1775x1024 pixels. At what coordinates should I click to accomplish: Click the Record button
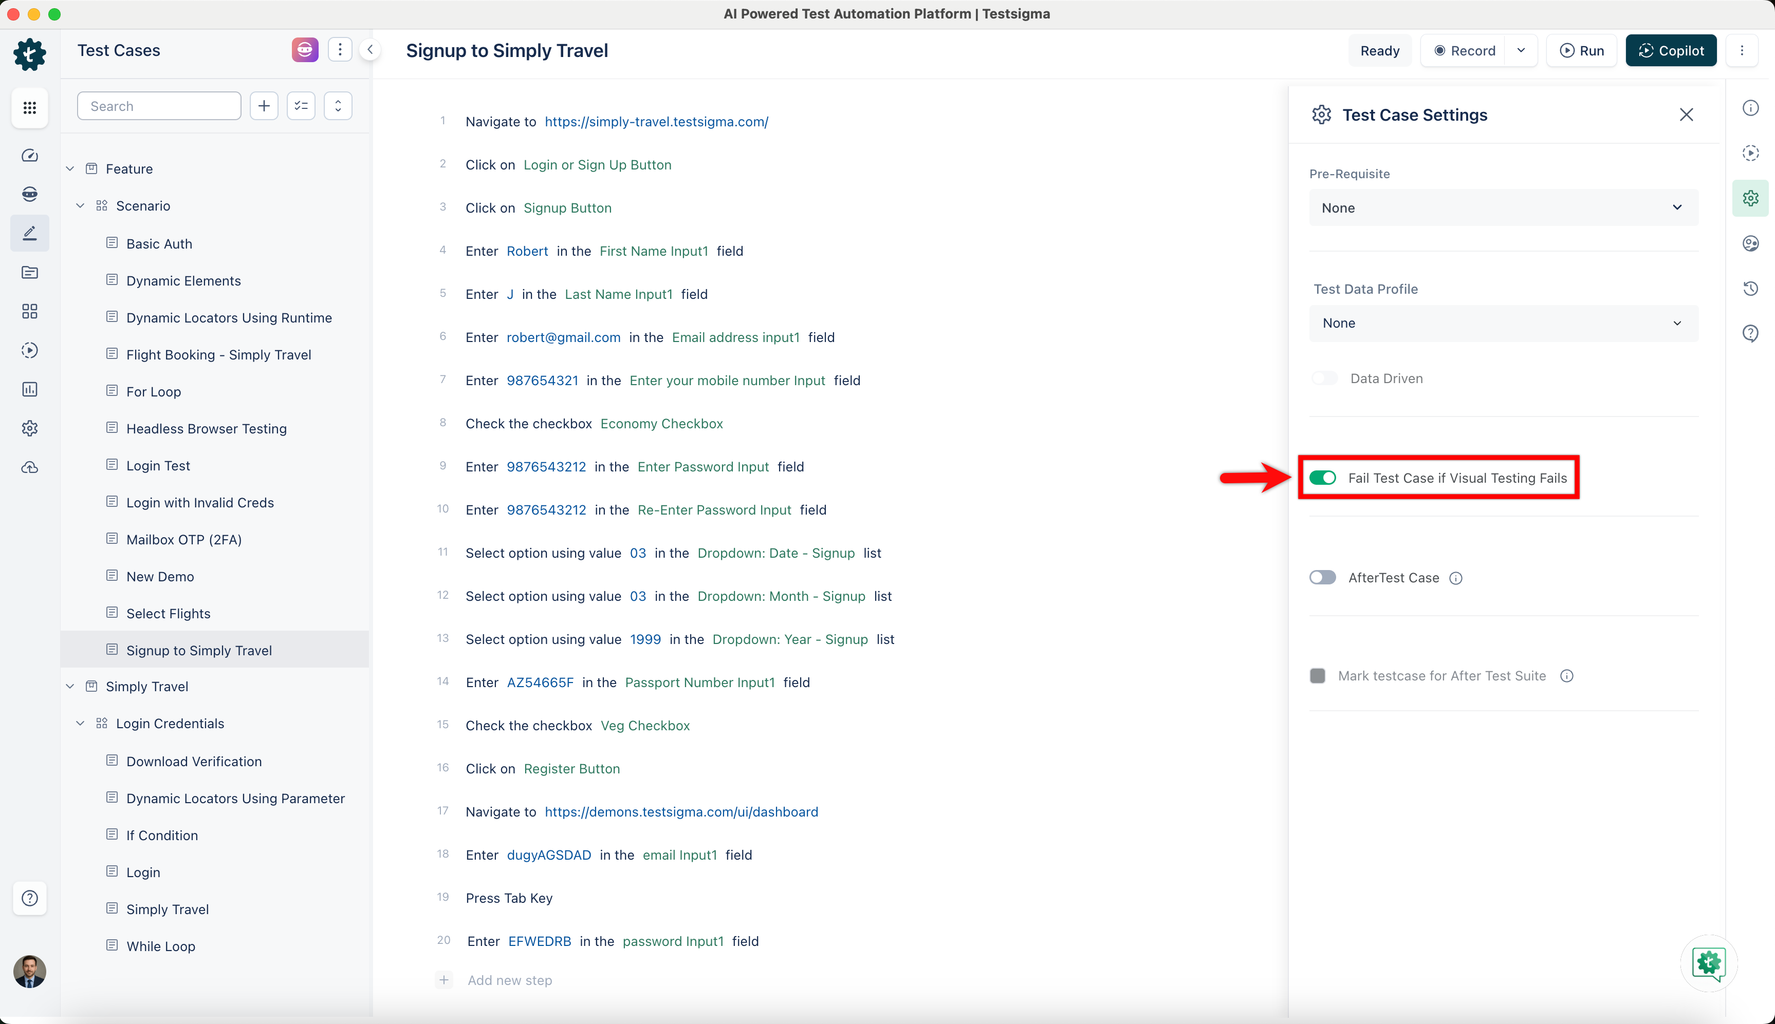pos(1464,51)
